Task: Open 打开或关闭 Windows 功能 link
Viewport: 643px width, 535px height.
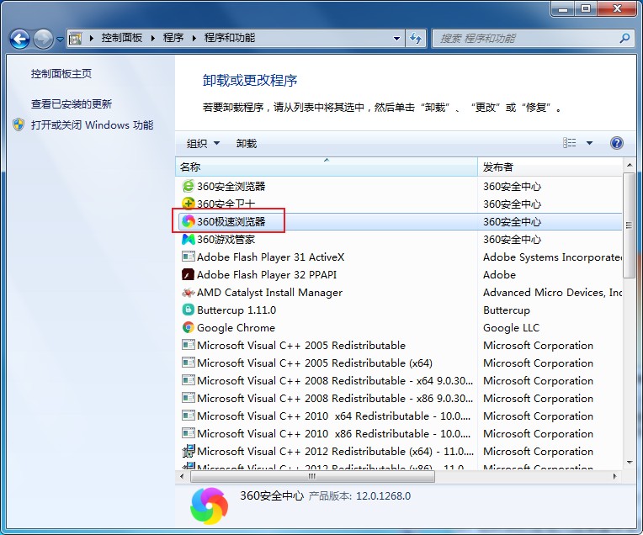Action: tap(93, 125)
